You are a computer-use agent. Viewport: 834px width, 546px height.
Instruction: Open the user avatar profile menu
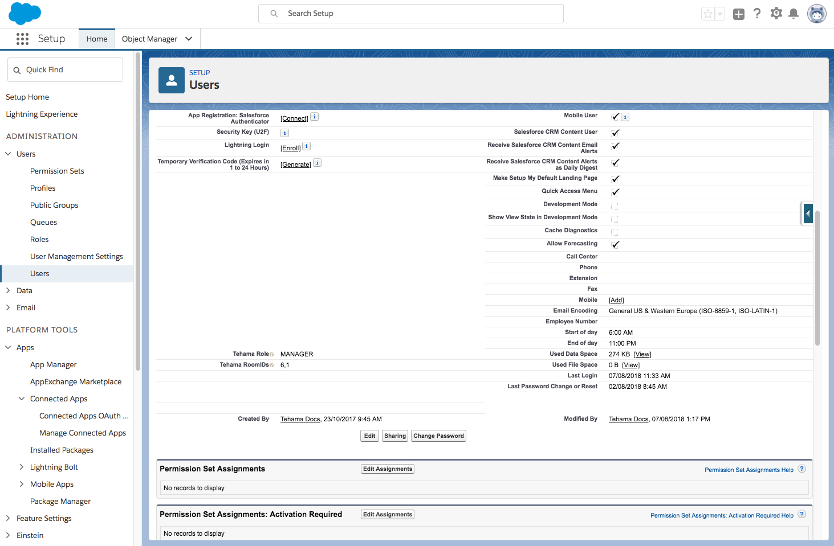(x=817, y=14)
